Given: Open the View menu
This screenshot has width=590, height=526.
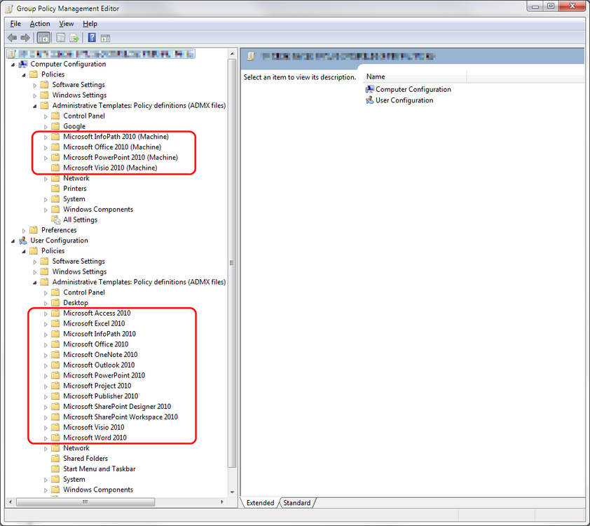Looking at the screenshot, I should coord(67,24).
